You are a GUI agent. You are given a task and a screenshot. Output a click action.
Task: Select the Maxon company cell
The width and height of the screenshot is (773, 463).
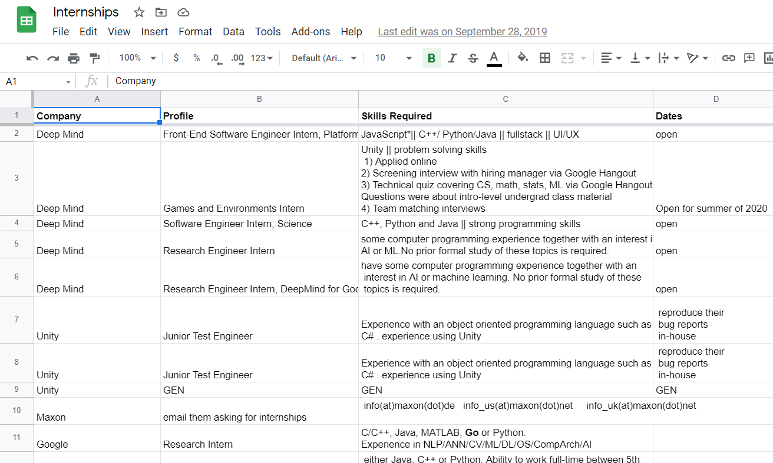click(97, 411)
